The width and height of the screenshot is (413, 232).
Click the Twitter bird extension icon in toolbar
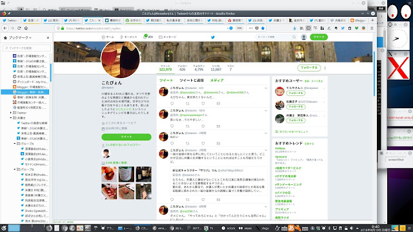pos(343,28)
